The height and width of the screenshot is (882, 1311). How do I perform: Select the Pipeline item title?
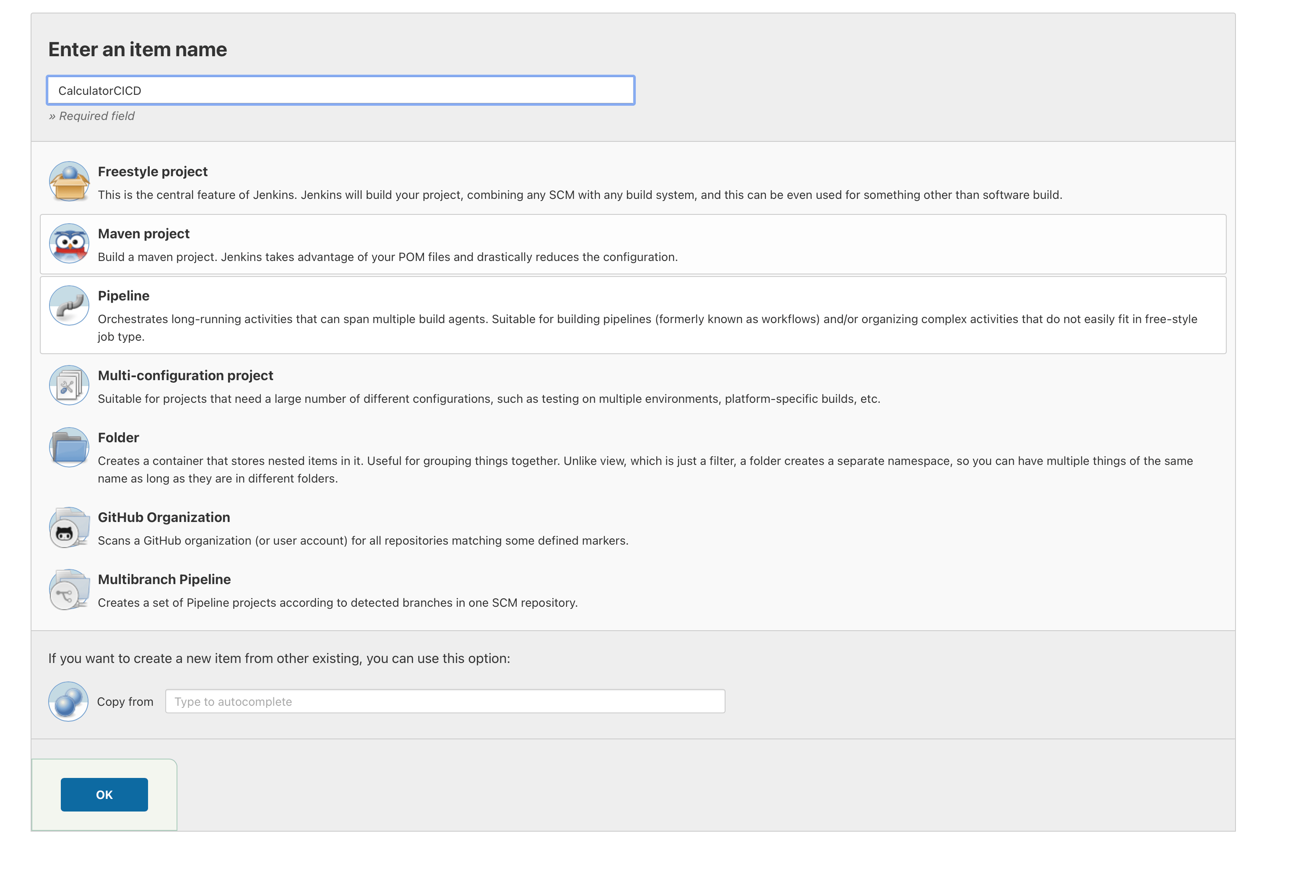(x=123, y=296)
